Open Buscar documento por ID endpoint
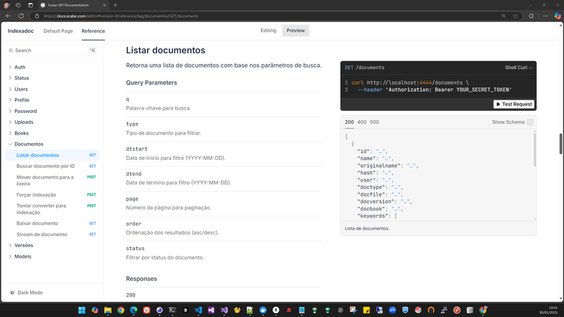 point(52,166)
